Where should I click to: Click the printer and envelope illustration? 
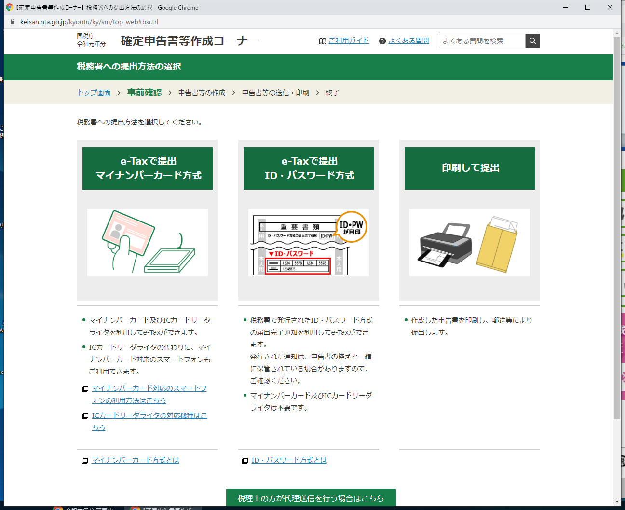(x=470, y=243)
